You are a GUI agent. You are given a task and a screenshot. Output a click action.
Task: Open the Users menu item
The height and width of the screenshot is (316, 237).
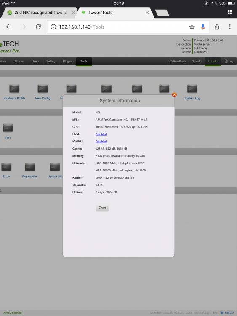point(35,61)
